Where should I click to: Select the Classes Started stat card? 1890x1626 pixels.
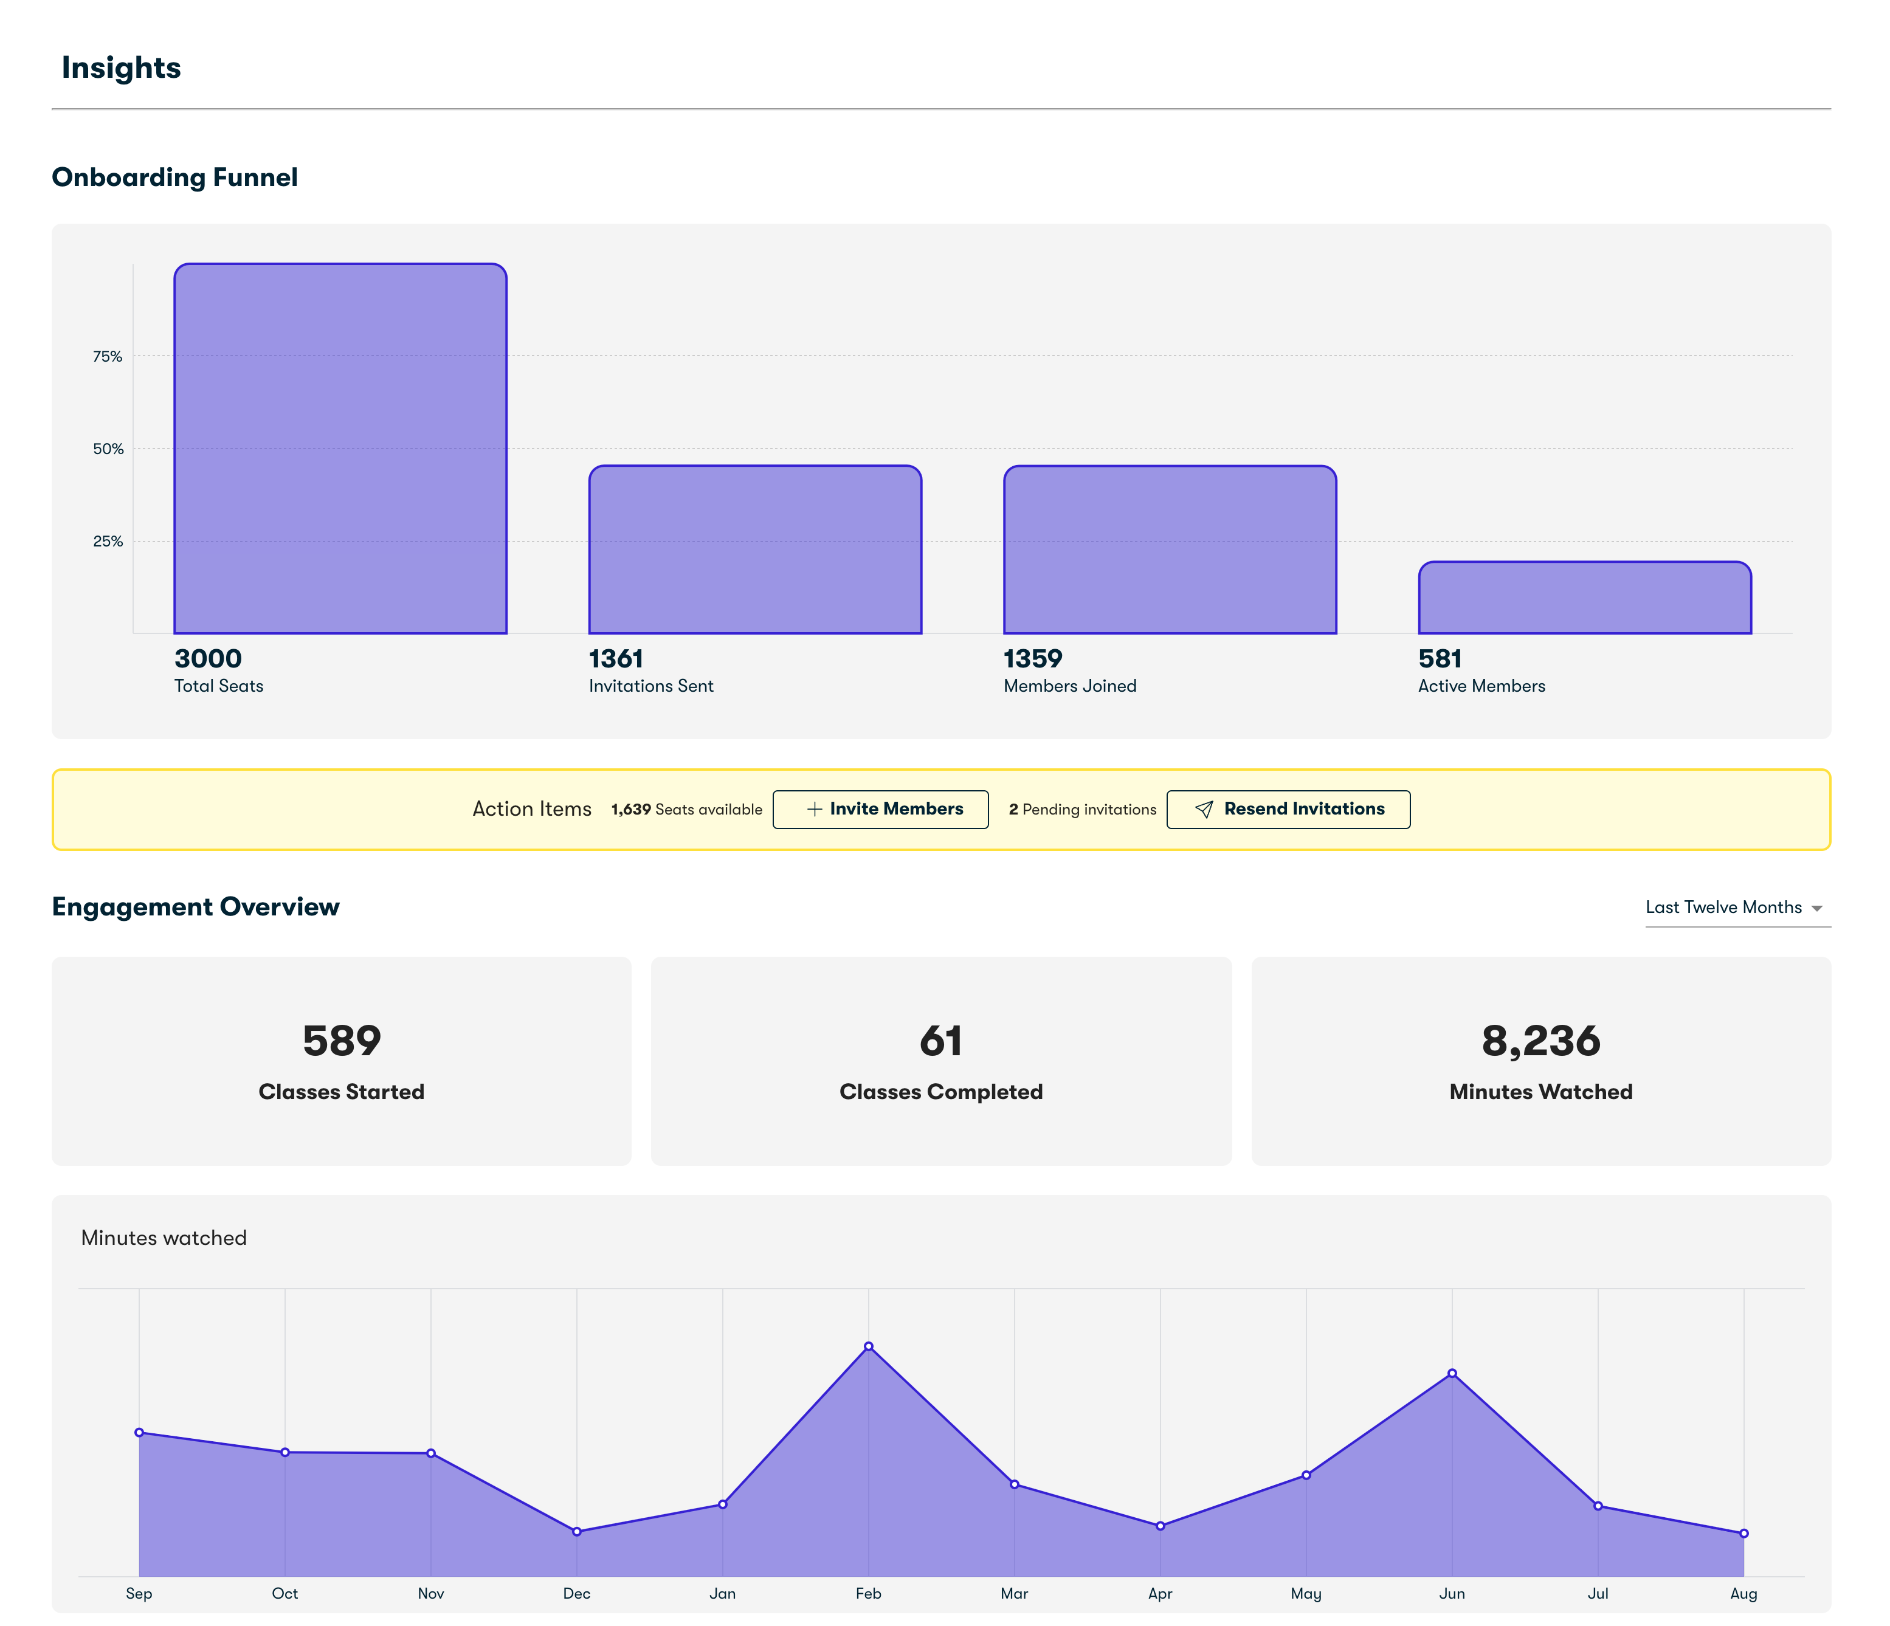click(341, 1061)
